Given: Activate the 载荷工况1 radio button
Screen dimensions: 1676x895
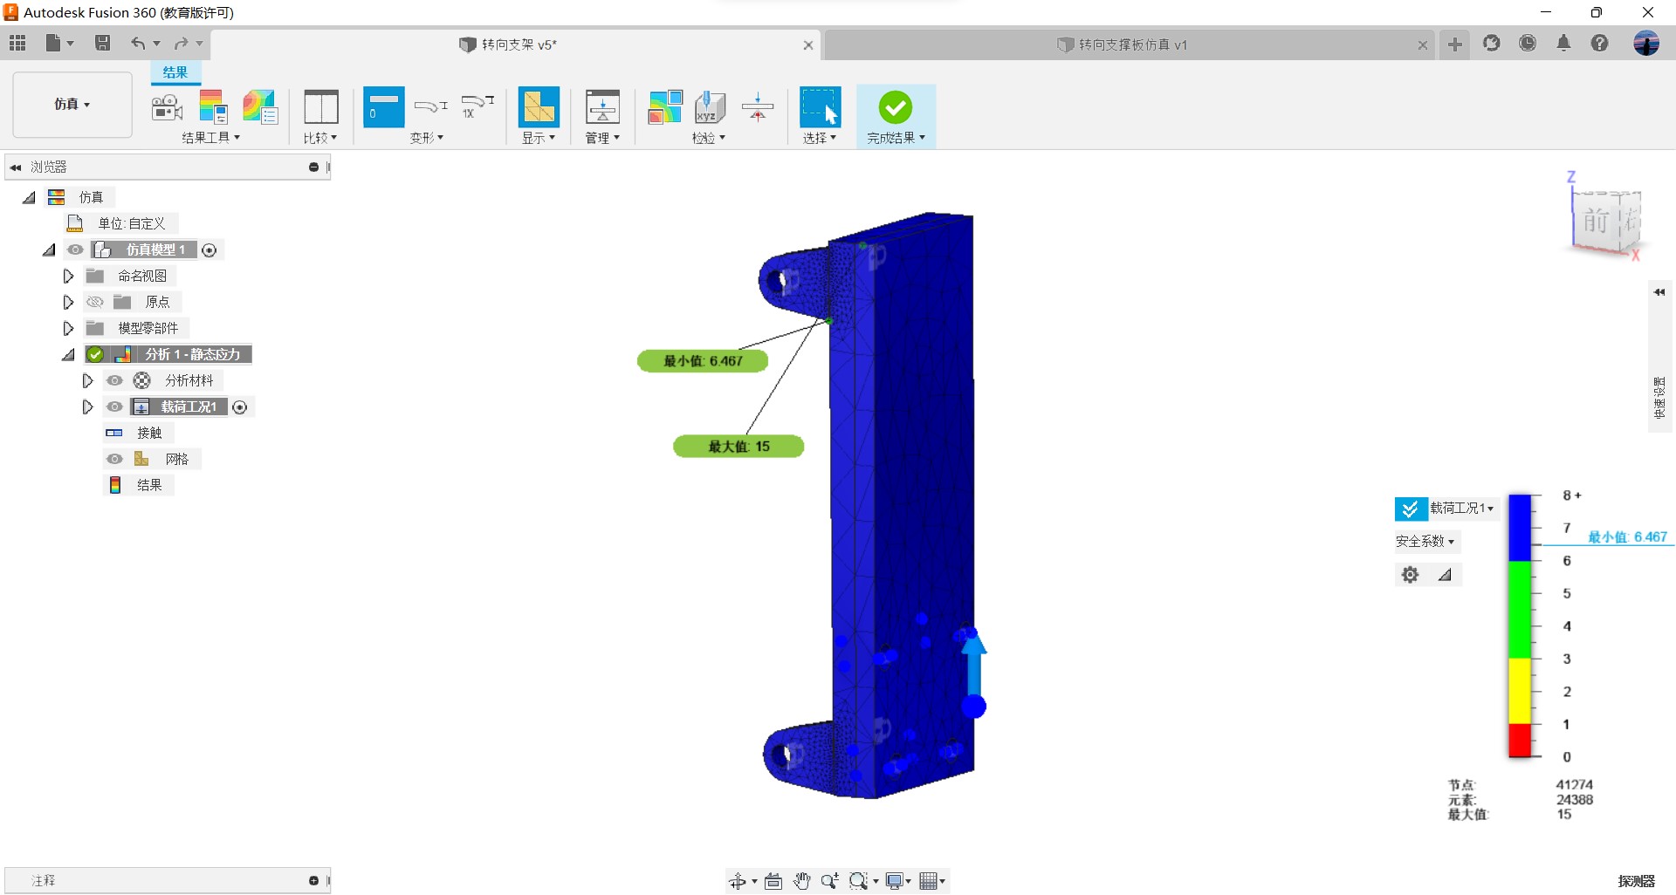Looking at the screenshot, I should pyautogui.click(x=240, y=407).
